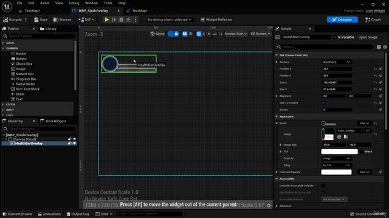Image resolution: width=389 pixels, height=218 pixels.
Task: Open the debug object selector dropdown
Action: pyautogui.click(x=170, y=19)
